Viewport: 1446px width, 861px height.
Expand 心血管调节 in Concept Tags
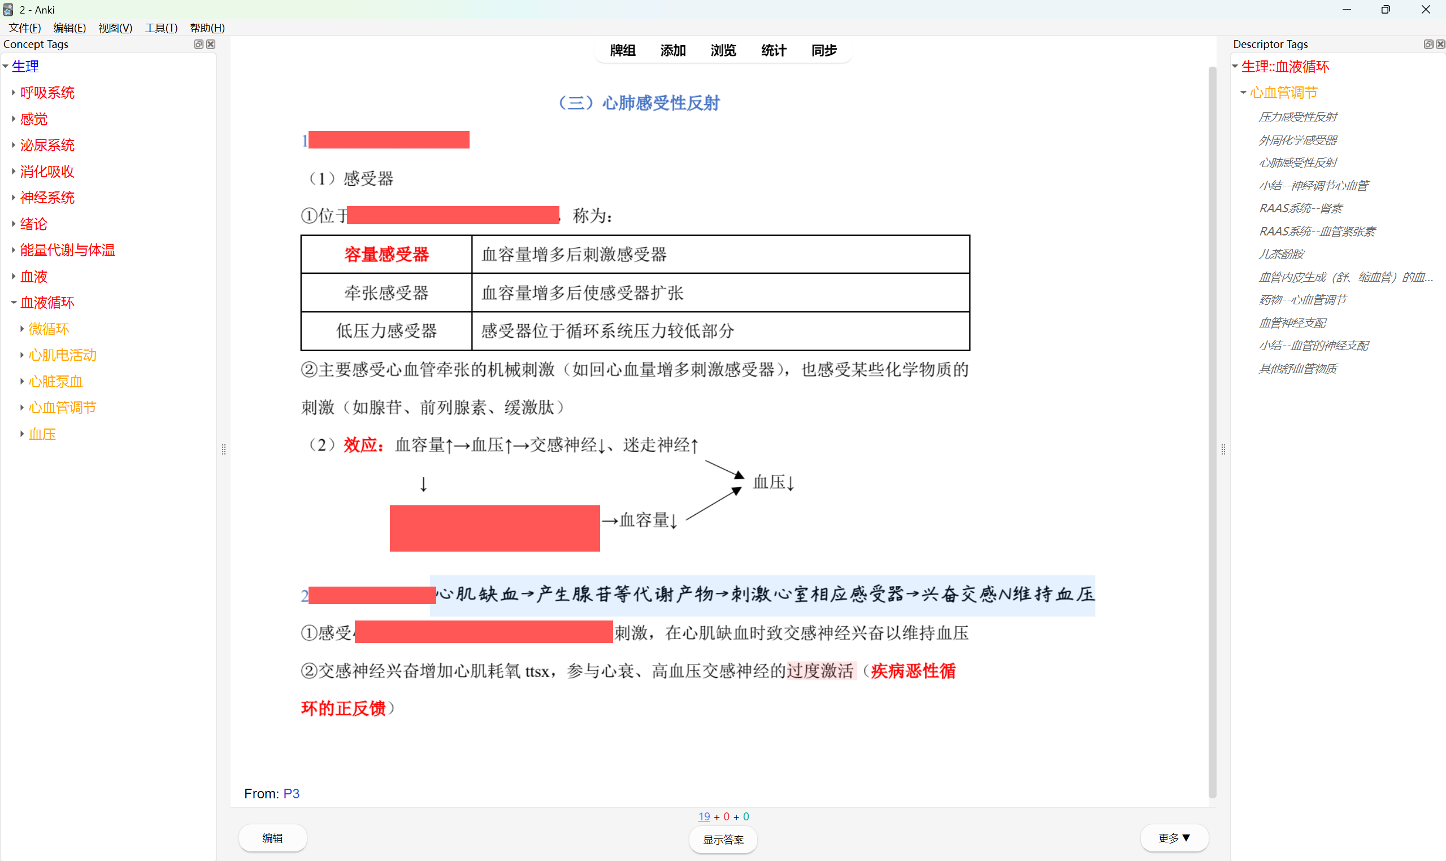click(x=22, y=407)
